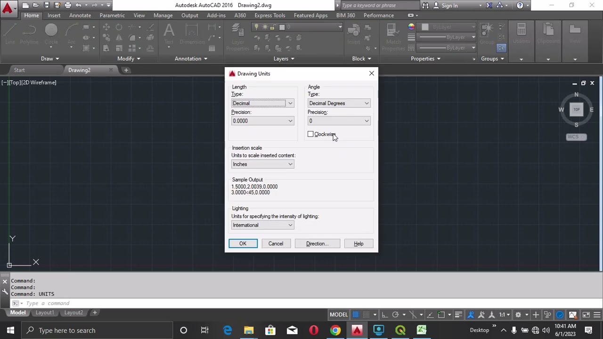603x339 pixels.
Task: Open the Annotate ribbon tab
Action: [x=80, y=16]
